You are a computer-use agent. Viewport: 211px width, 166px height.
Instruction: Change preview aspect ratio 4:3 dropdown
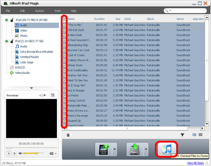coord(43,95)
